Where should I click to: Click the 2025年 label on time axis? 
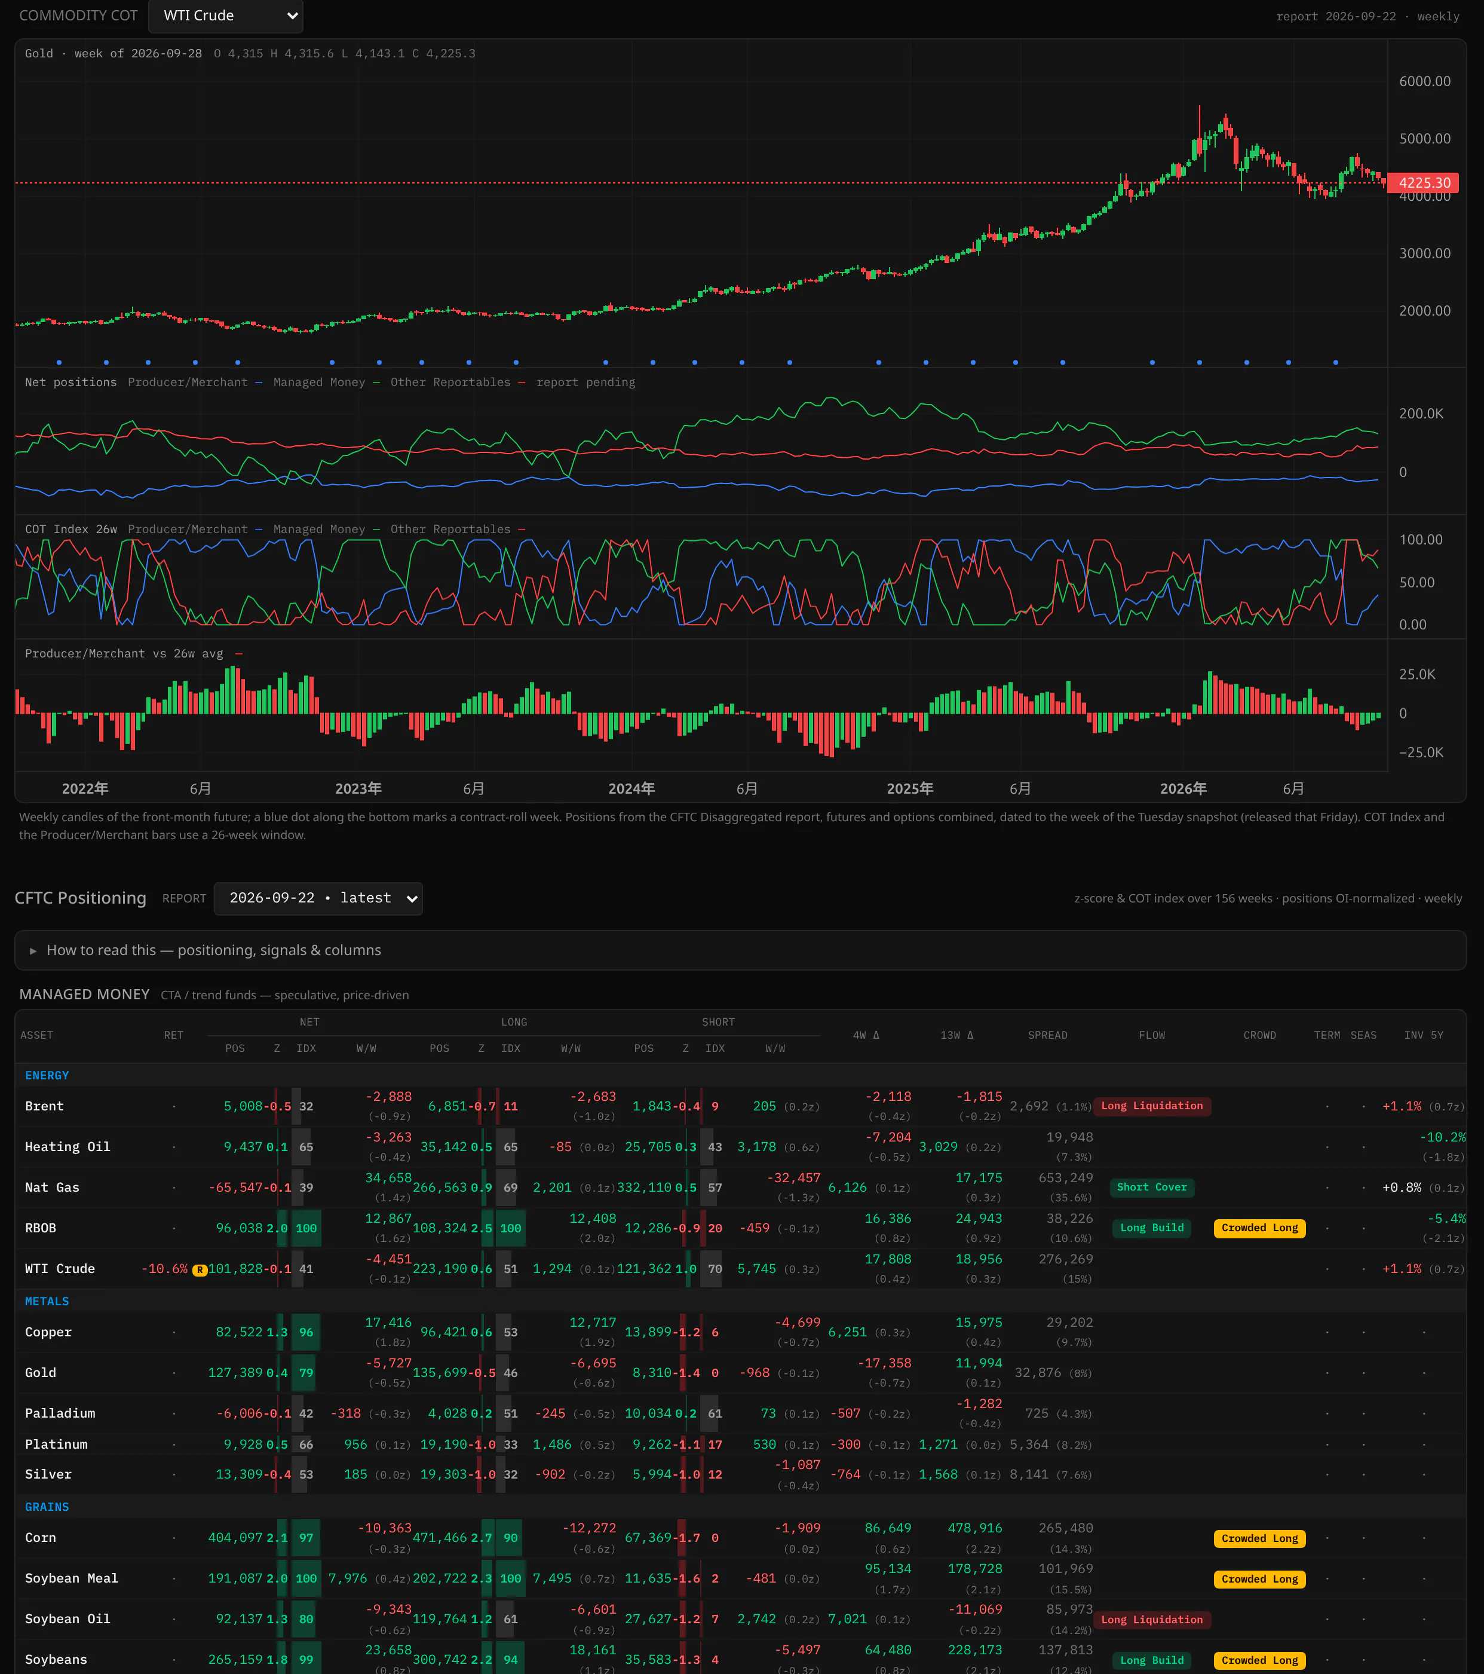(x=909, y=789)
